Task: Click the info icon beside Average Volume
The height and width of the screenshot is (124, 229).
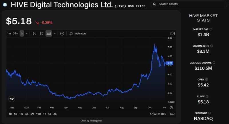Action: [x=214, y=63]
